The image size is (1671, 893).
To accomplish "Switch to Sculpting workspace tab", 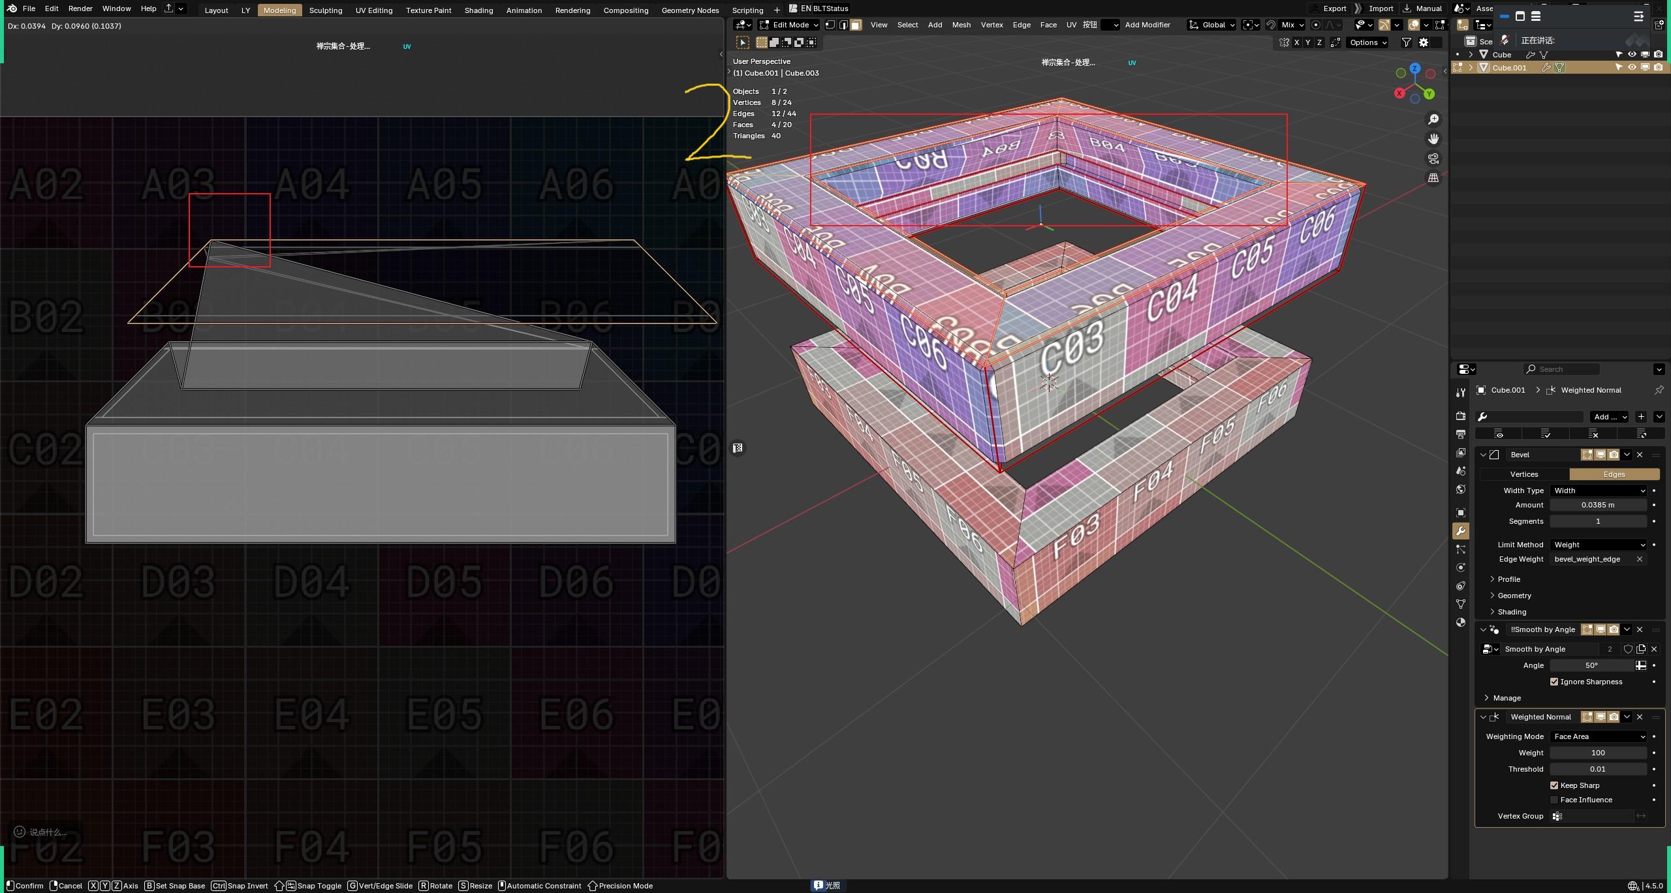I will [326, 10].
